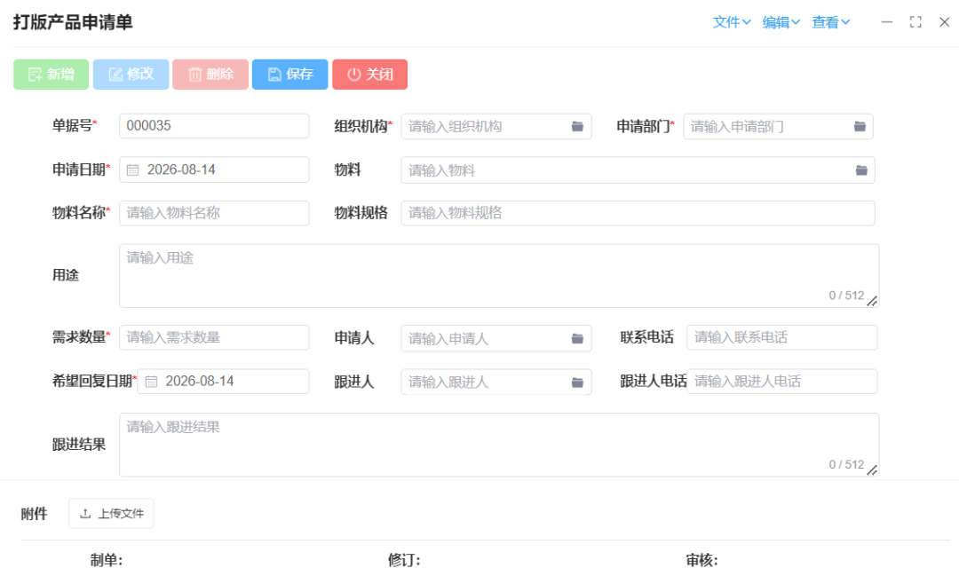Image resolution: width=959 pixels, height=576 pixels.
Task: Click the 制单: label
Action: 107,560
